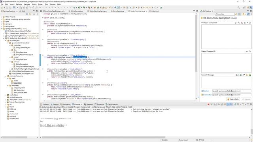The height and width of the screenshot is (142, 253).
Task: Collapse the 03_StickyNote_SpringBoot project
Action: (4, 38)
